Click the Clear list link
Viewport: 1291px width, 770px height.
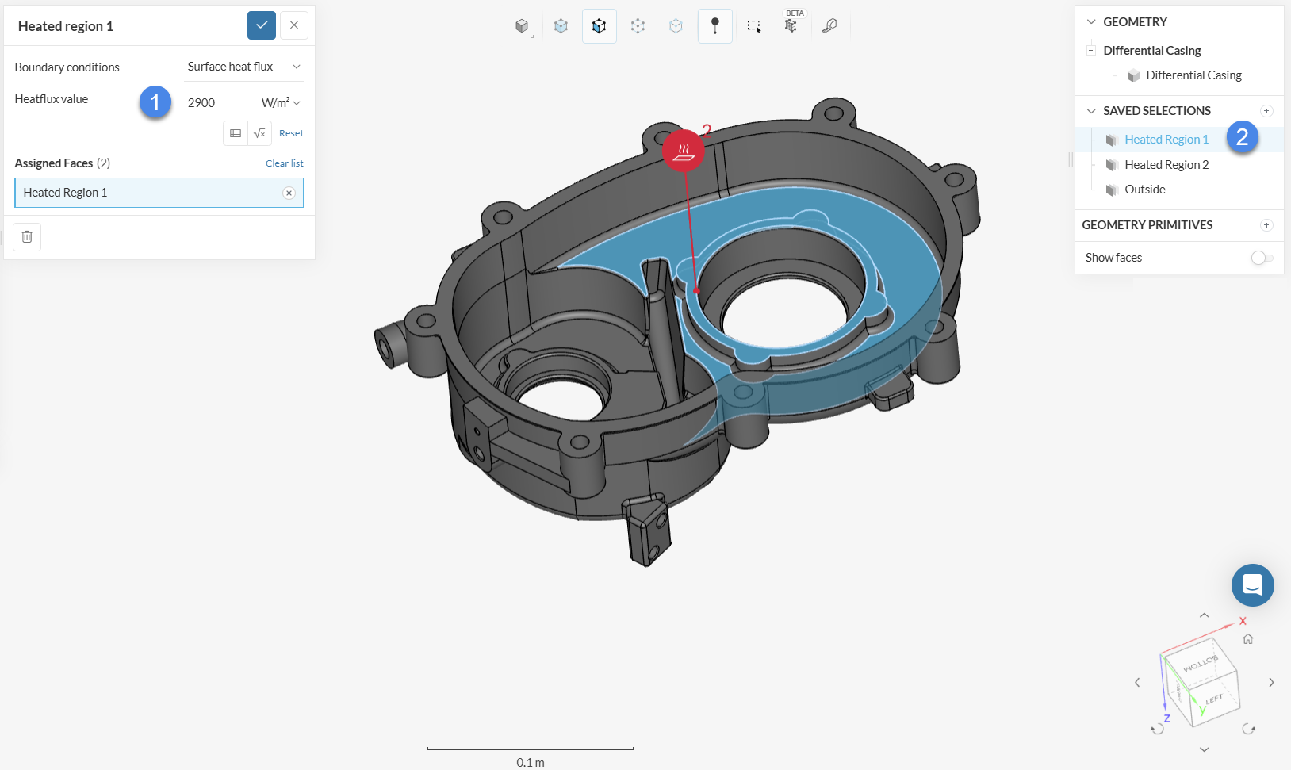click(x=284, y=163)
